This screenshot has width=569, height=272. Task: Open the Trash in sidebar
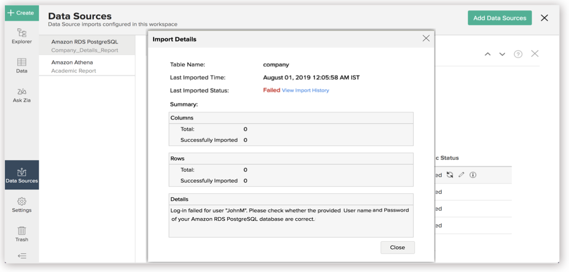pos(22,234)
